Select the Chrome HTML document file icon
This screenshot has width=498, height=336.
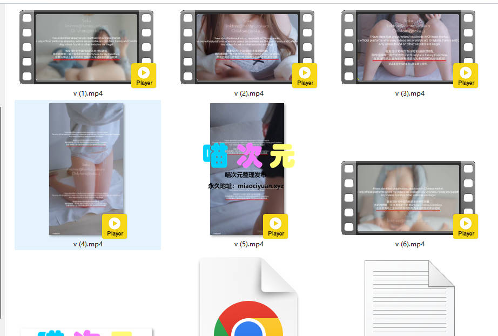tap(248, 297)
